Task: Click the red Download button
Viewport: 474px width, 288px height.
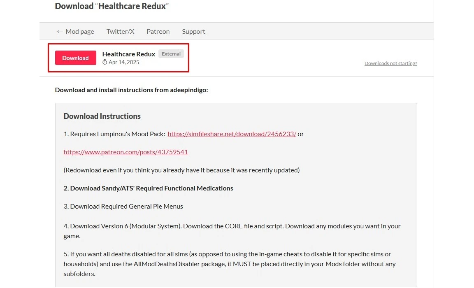Action: point(76,58)
